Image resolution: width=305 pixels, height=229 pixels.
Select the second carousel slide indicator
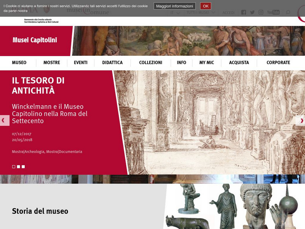pos(18,167)
